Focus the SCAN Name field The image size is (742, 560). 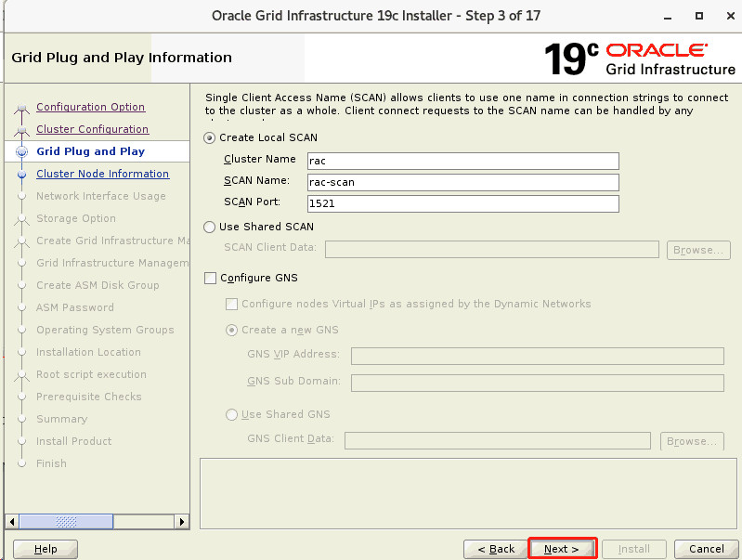[462, 182]
